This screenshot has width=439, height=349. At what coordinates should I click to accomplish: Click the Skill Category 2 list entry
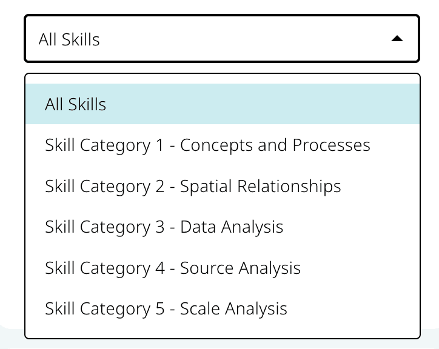coord(193,186)
